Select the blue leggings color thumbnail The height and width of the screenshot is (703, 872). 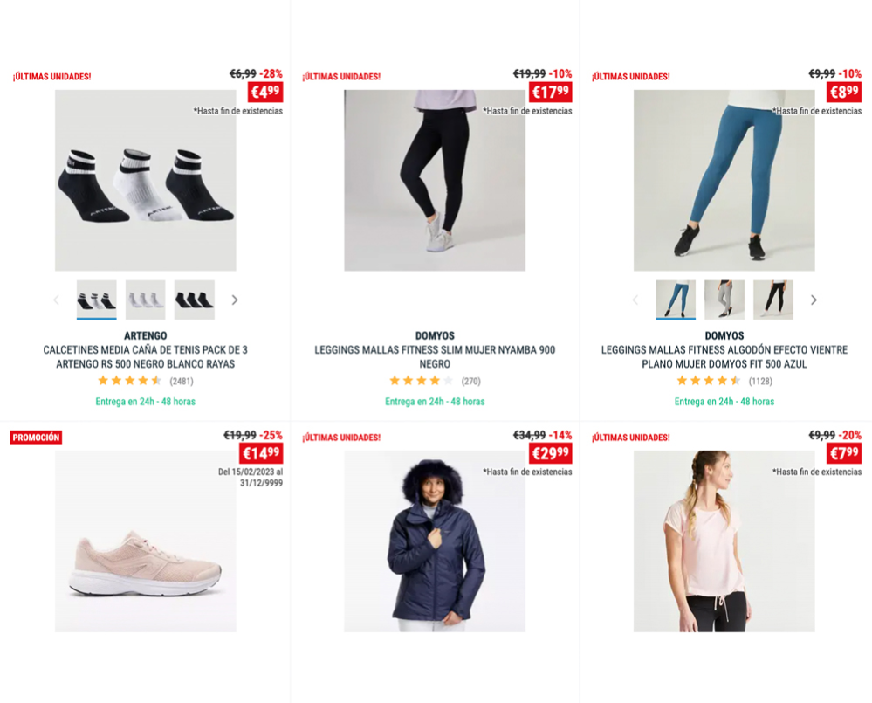[675, 300]
